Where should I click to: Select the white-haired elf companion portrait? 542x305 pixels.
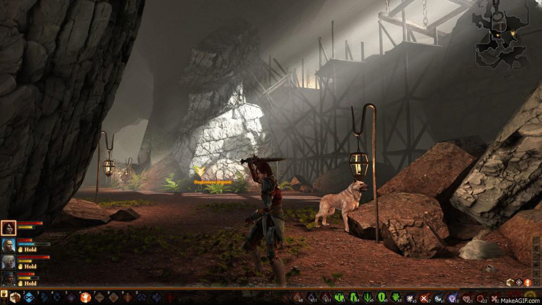pyautogui.click(x=8, y=262)
